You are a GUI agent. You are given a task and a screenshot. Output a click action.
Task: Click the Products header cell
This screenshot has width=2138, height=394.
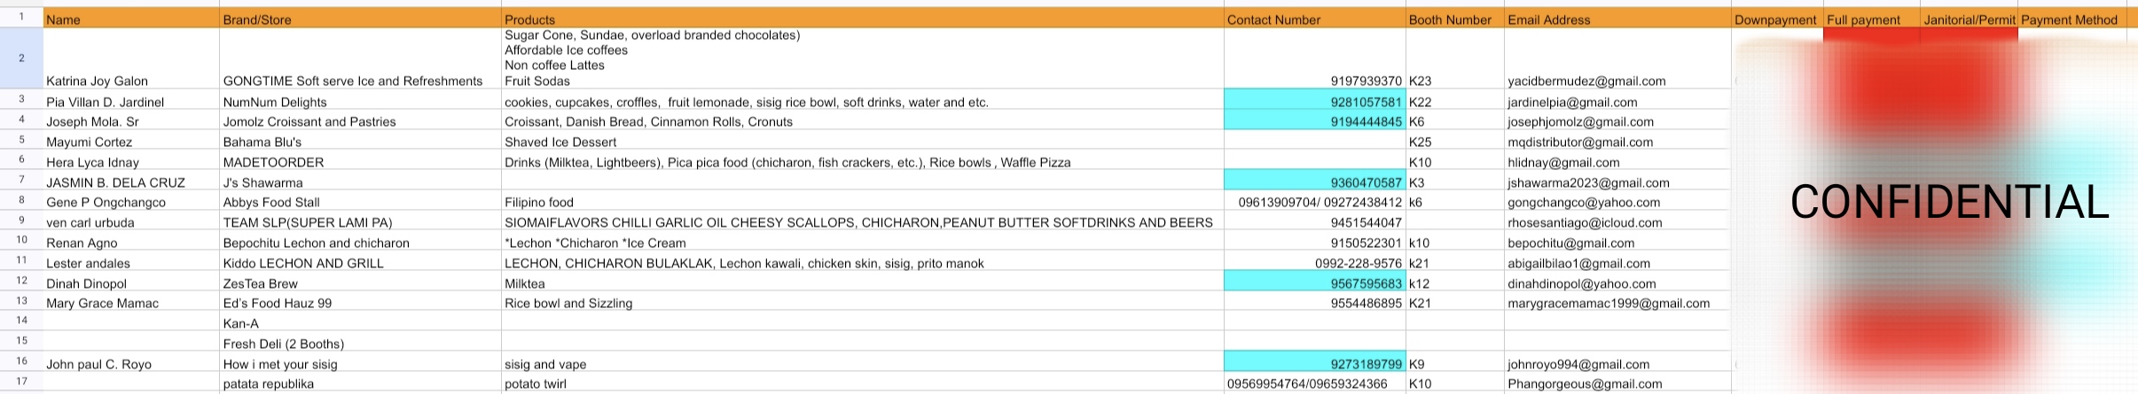862,19
